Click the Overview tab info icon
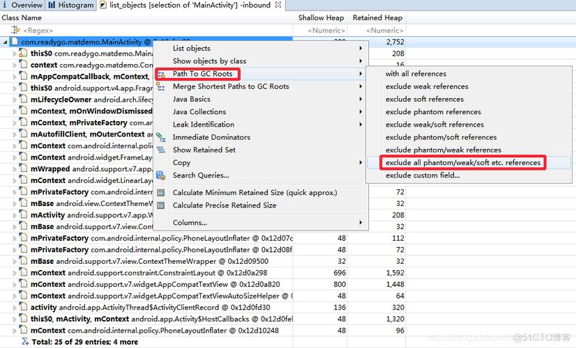The image size is (576, 348). pyautogui.click(x=4, y=5)
